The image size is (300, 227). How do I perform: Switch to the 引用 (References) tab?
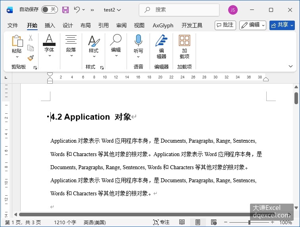[x=104, y=25]
